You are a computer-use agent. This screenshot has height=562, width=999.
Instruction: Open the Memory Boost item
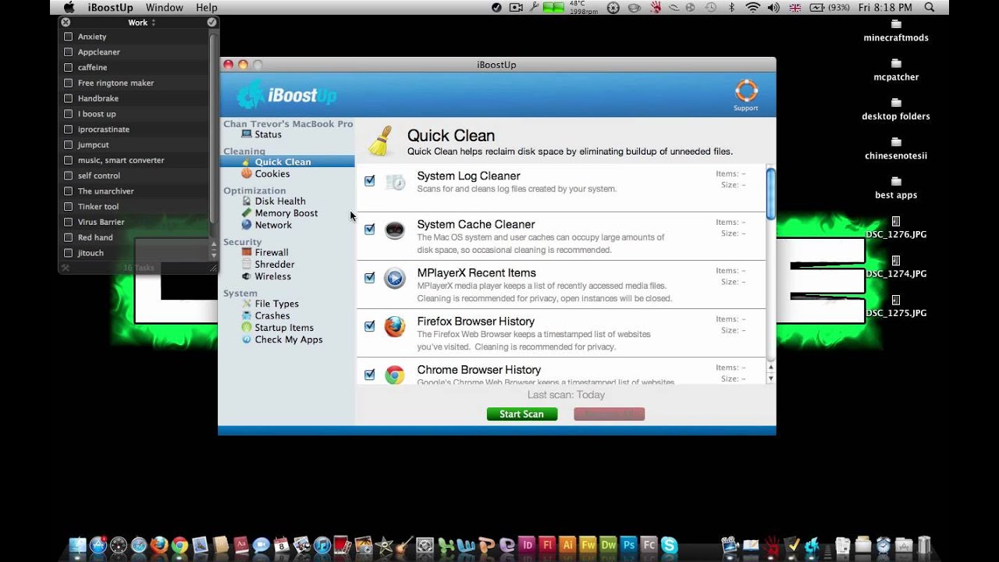(x=286, y=213)
